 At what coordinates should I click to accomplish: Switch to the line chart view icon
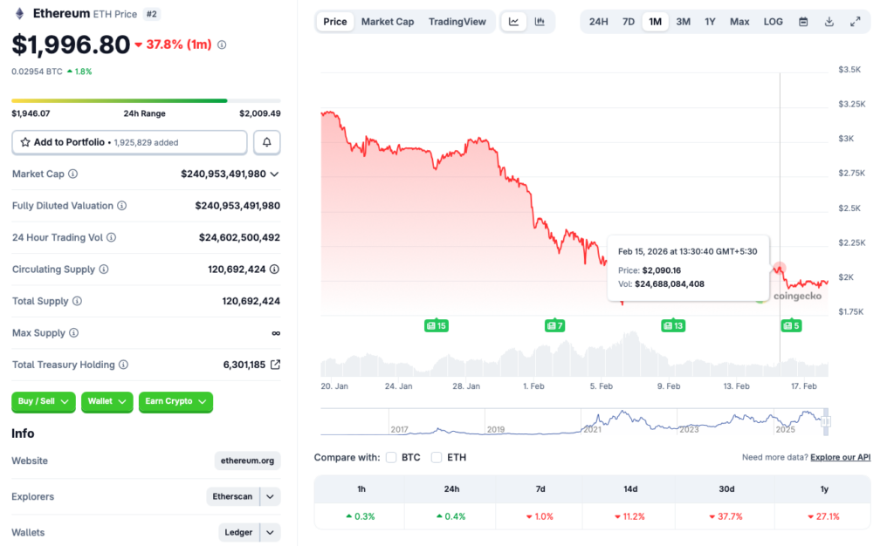point(514,22)
